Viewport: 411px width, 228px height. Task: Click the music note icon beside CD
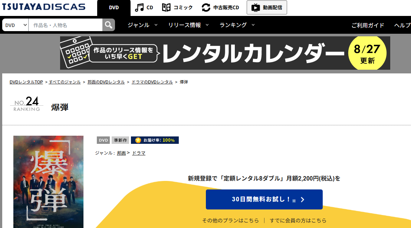[x=139, y=7]
